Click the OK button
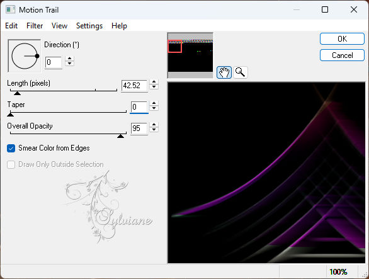 pyautogui.click(x=342, y=39)
